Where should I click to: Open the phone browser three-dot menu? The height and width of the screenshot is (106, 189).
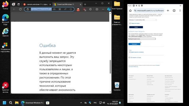coord(180,11)
